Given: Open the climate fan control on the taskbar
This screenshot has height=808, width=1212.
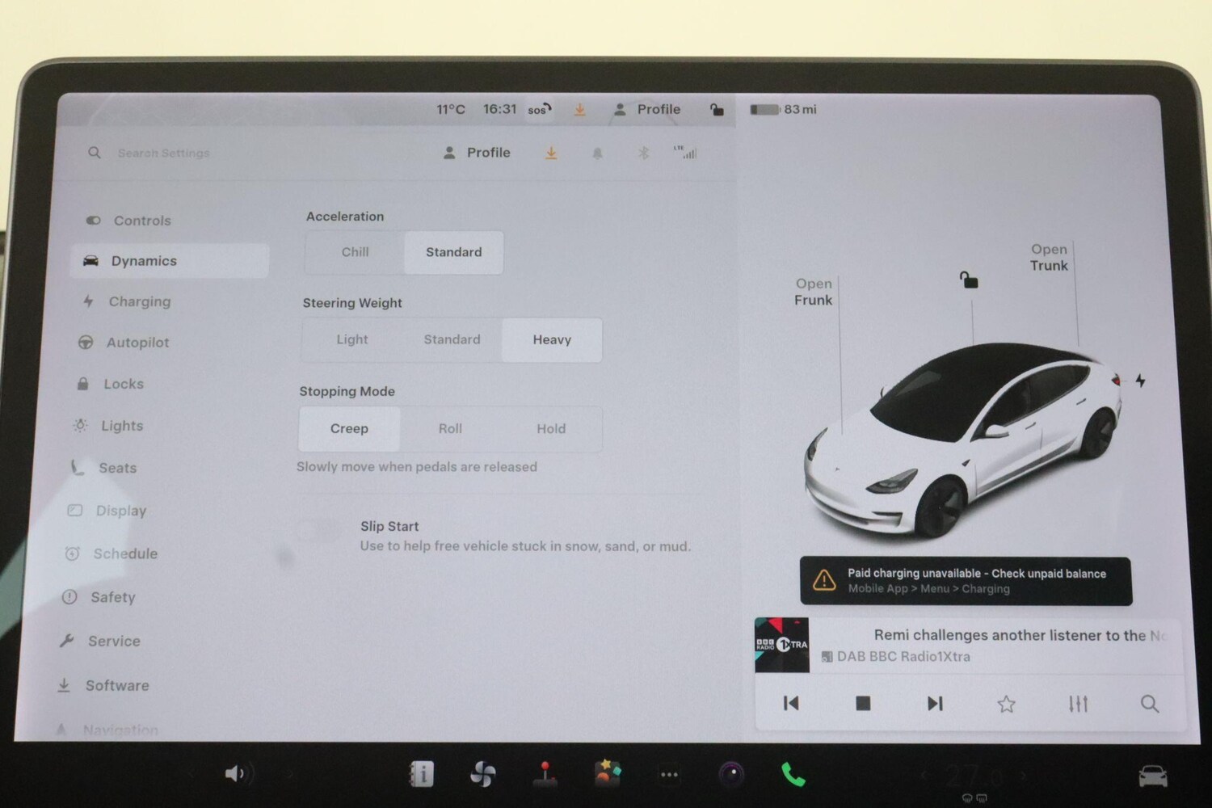Looking at the screenshot, I should point(483,773).
